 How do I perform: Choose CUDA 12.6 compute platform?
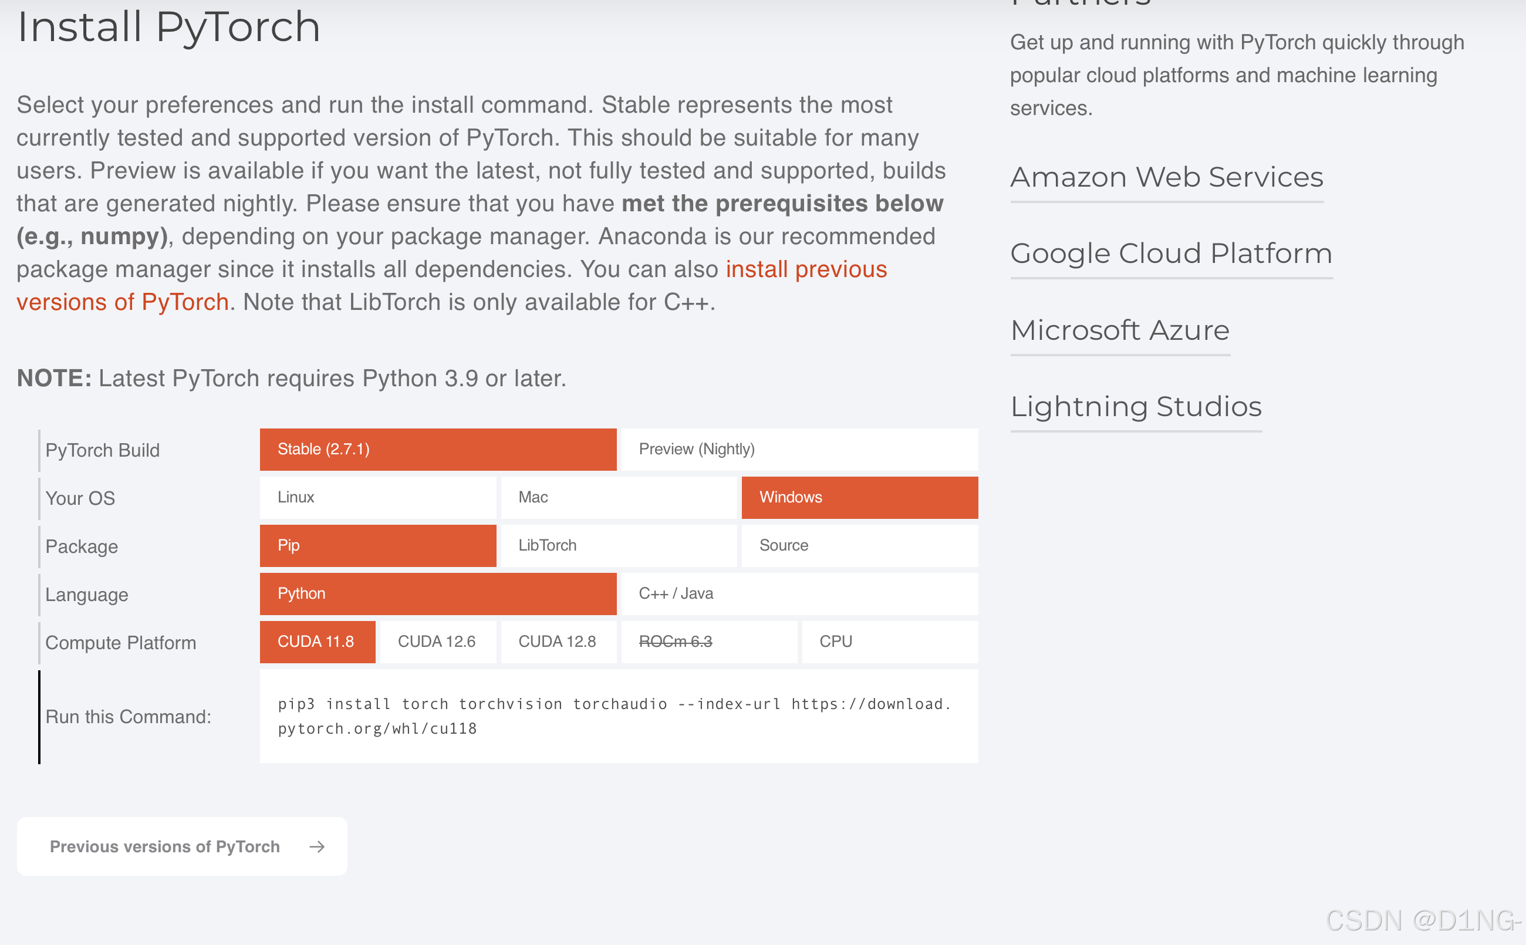(437, 642)
